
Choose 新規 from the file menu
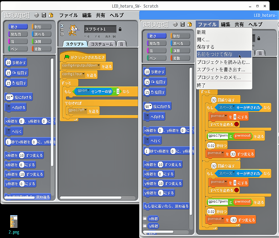pos(224,32)
